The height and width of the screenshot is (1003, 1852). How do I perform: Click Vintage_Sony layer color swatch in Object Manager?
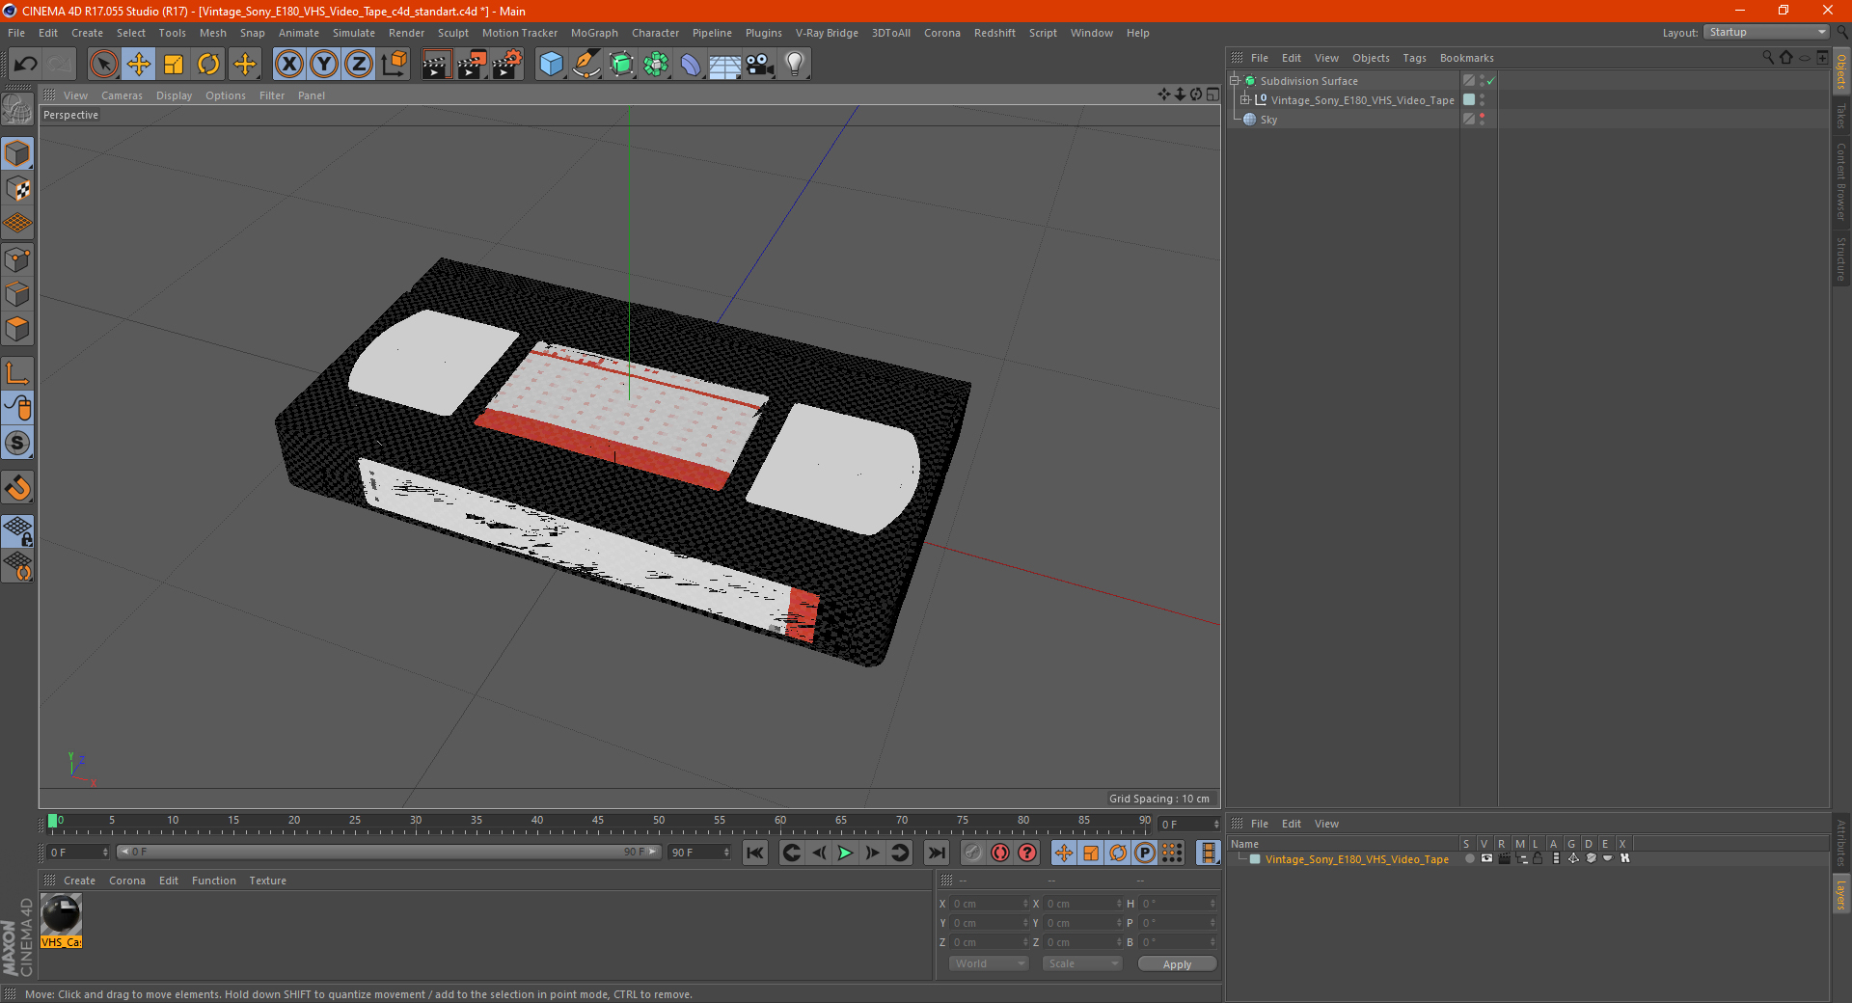pos(1469,99)
